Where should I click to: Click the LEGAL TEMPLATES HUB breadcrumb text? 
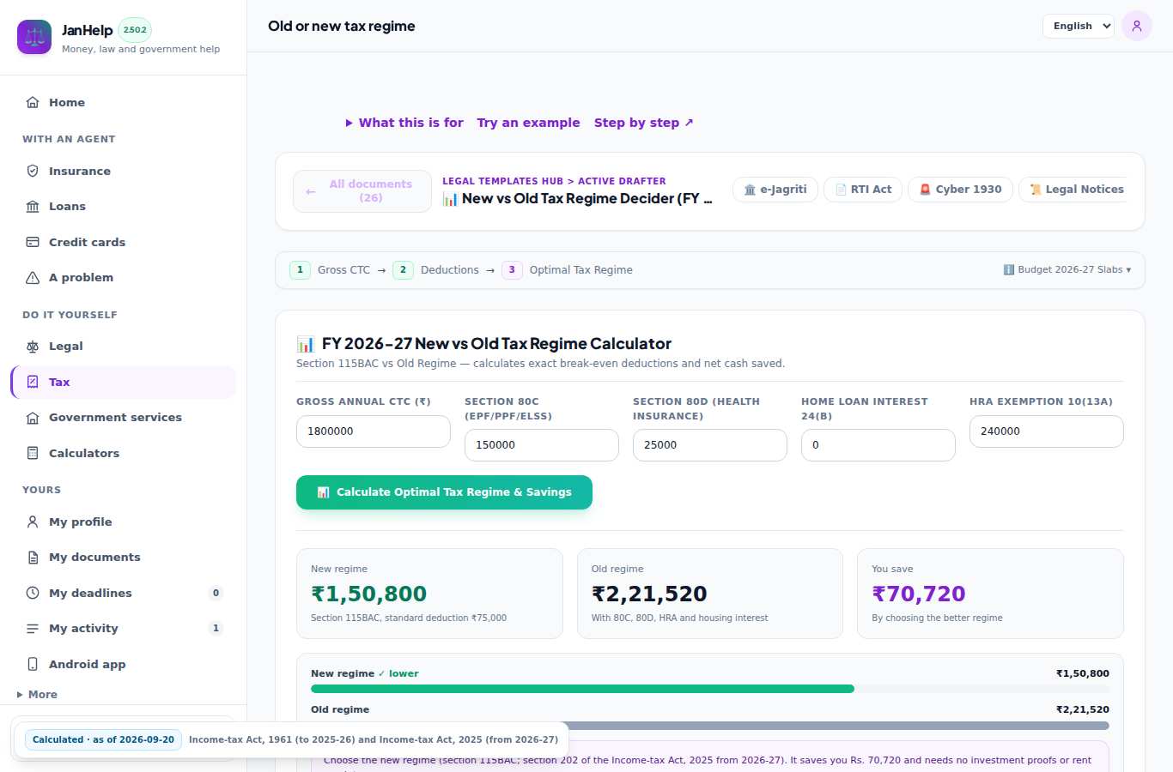502,181
